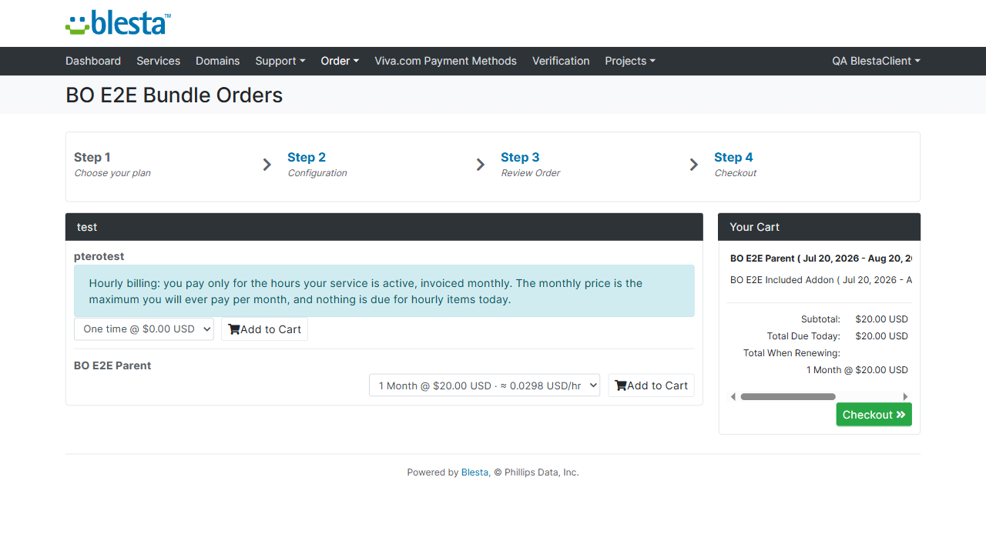Follow the Blesta link in the footer
The height and width of the screenshot is (554, 986).
[x=475, y=472]
